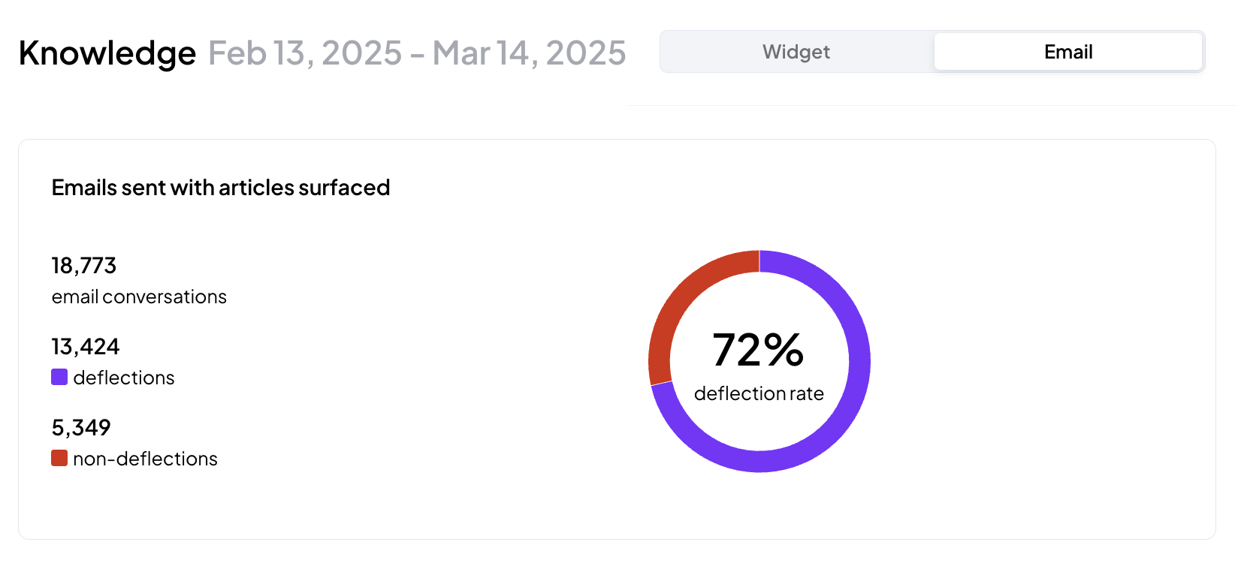Click the 'deflections' legend label
Screen dimensions: 1241x572
[124, 378]
